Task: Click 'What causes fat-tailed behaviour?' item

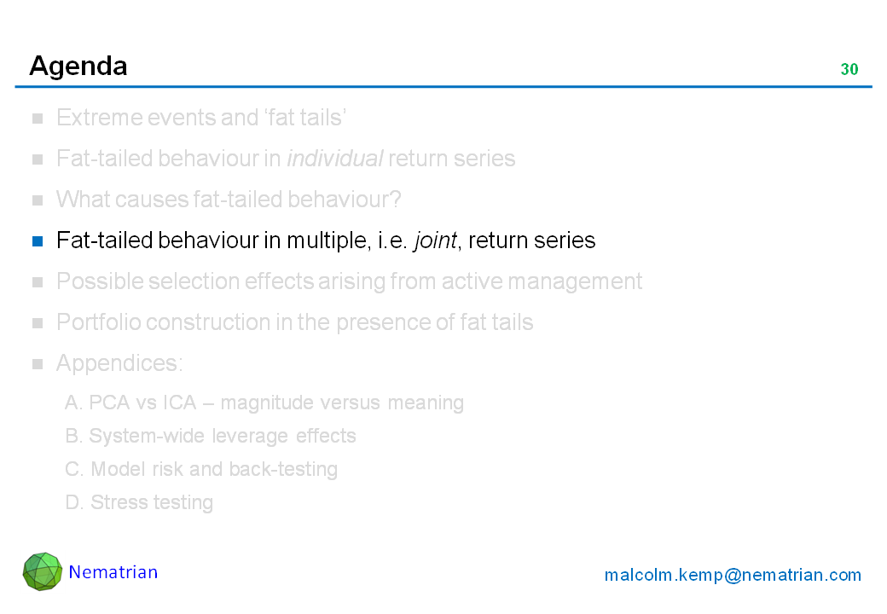Action: coord(229,200)
